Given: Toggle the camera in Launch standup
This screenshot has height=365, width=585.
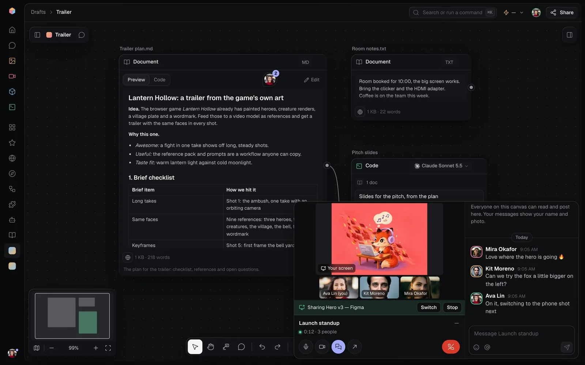Looking at the screenshot, I should point(322,347).
